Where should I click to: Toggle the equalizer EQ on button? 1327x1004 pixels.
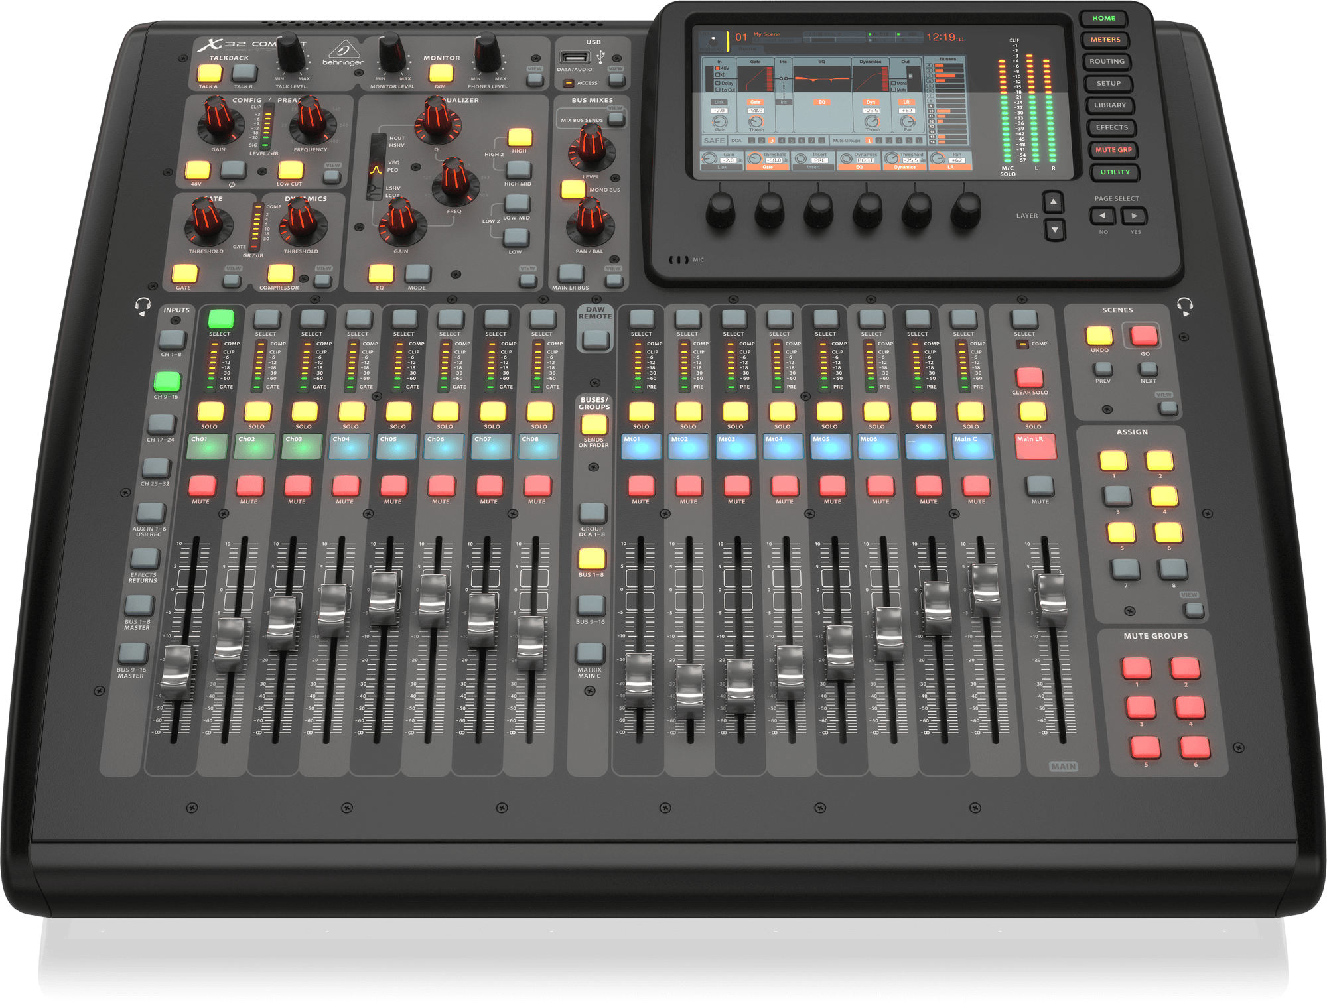[x=381, y=273]
